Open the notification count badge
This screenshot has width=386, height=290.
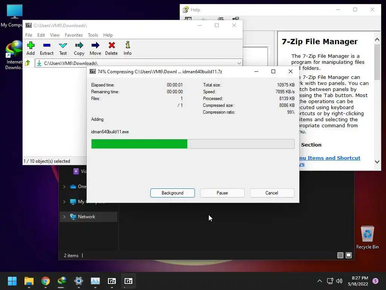(375, 281)
